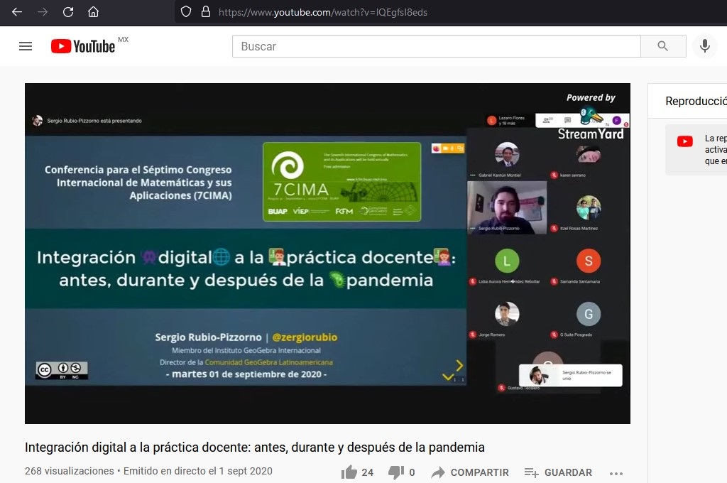The height and width of the screenshot is (483, 727).
Task: Click Comunidad GeoGebra Latinoamericana link in slide
Action: click(269, 362)
